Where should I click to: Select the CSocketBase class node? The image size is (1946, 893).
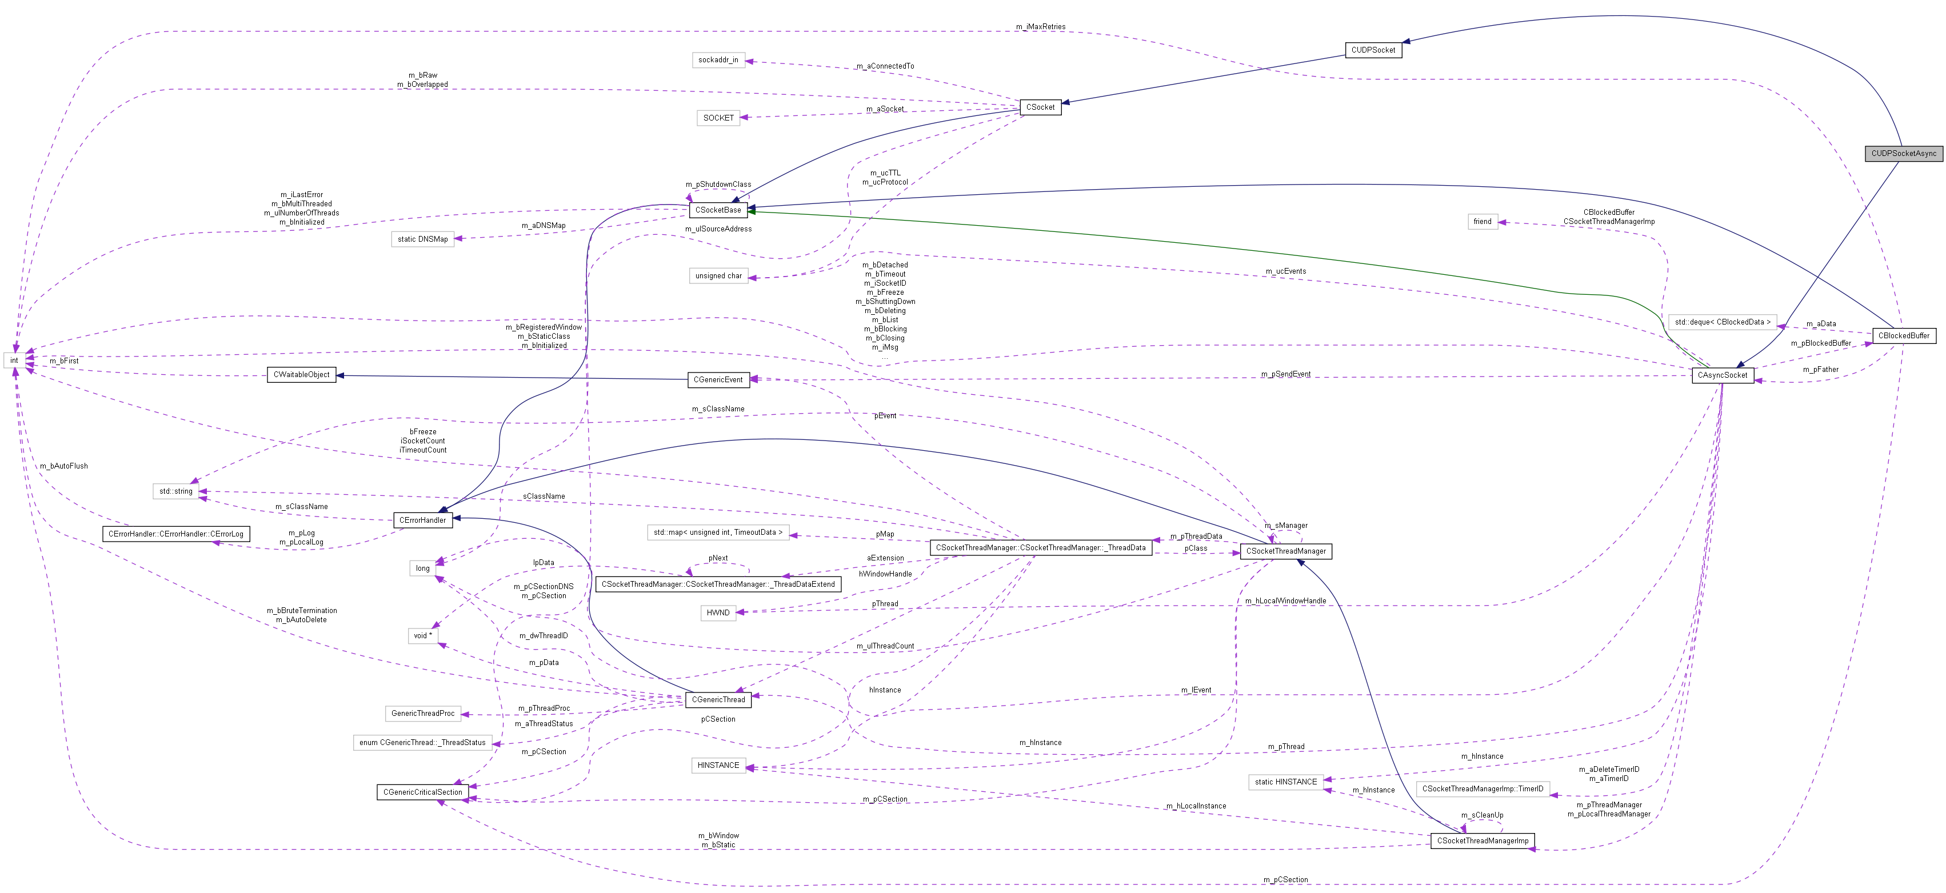718,210
